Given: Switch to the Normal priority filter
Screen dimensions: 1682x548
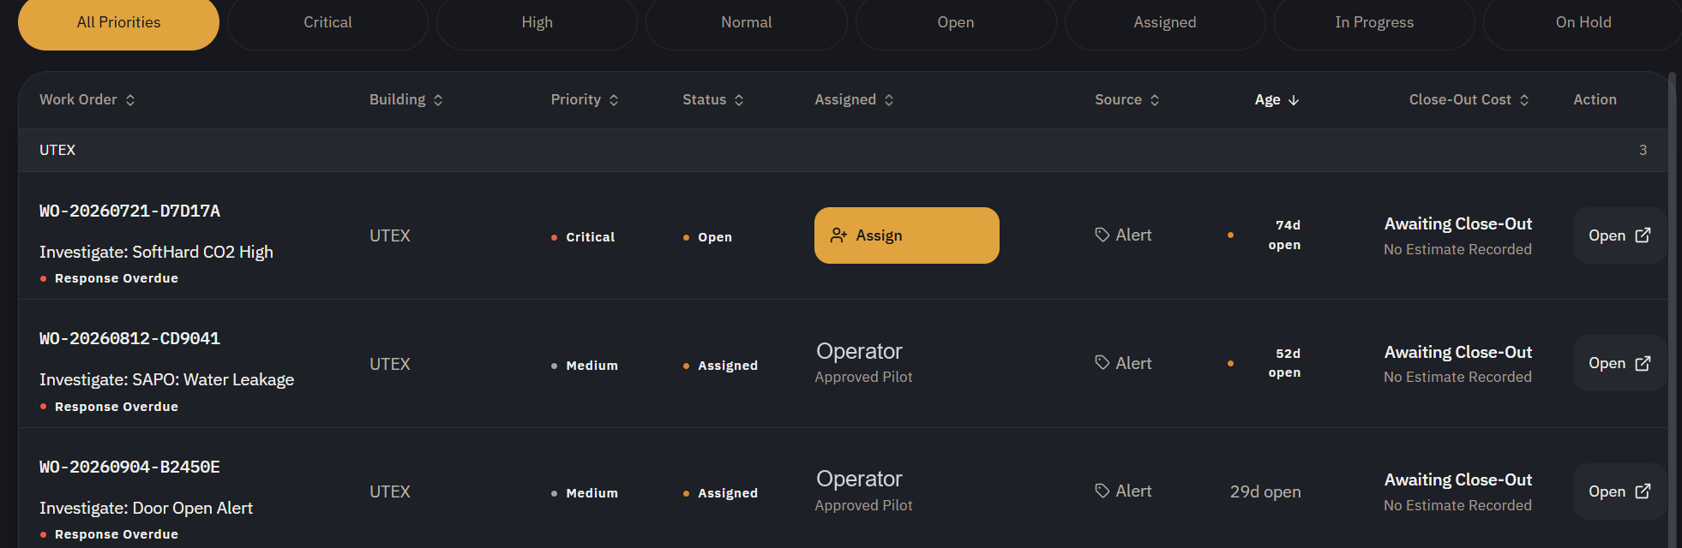Looking at the screenshot, I should coord(746,23).
